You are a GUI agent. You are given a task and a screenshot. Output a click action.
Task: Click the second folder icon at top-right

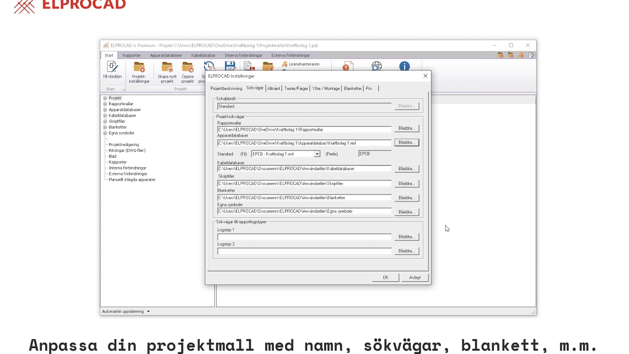511,55
